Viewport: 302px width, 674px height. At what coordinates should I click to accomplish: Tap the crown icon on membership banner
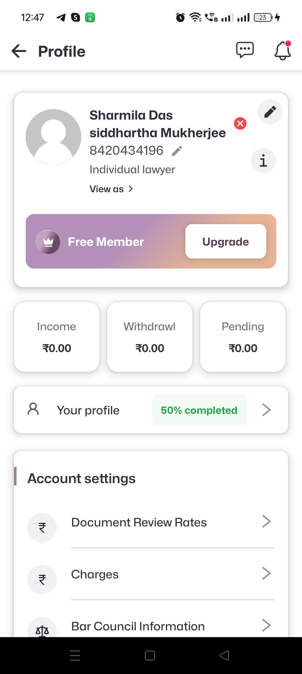[x=48, y=242]
